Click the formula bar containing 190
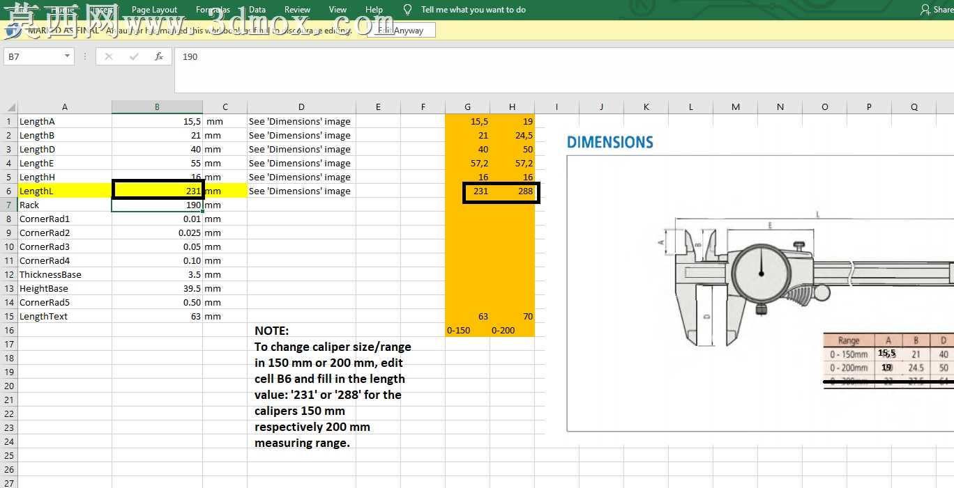This screenshot has height=488, width=954. [x=563, y=70]
